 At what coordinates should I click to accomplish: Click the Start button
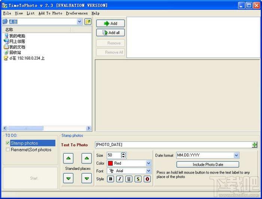[x=30, y=178]
